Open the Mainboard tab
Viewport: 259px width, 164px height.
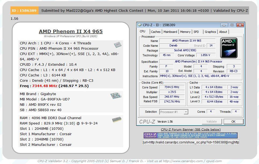[170, 32]
